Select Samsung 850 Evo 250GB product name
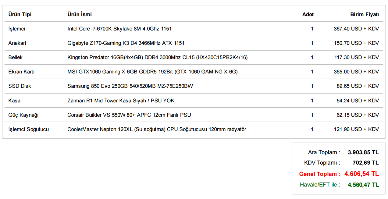The height and width of the screenshot is (199, 388). (130, 86)
